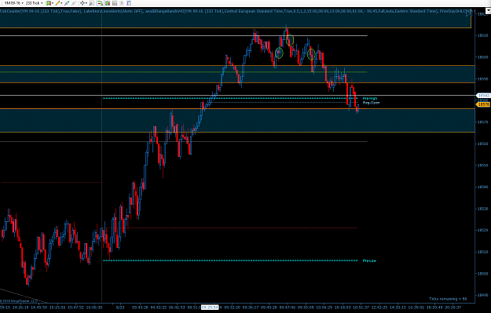The image size is (491, 313).
Task: Click the 18520 price axis label
Action: 483,230
